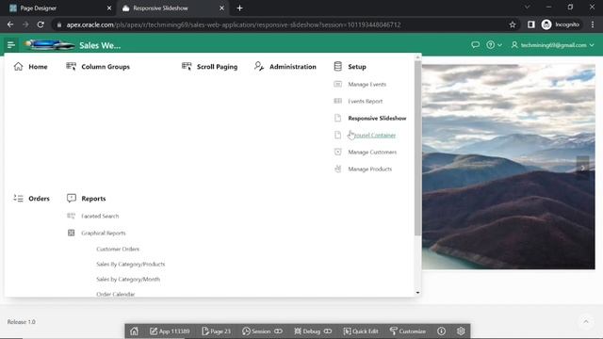Switch to the Page Designer tab
Image resolution: width=603 pixels, height=339 pixels.
pyautogui.click(x=60, y=8)
